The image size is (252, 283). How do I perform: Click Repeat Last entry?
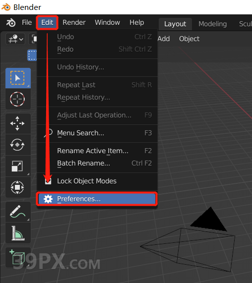97,85
